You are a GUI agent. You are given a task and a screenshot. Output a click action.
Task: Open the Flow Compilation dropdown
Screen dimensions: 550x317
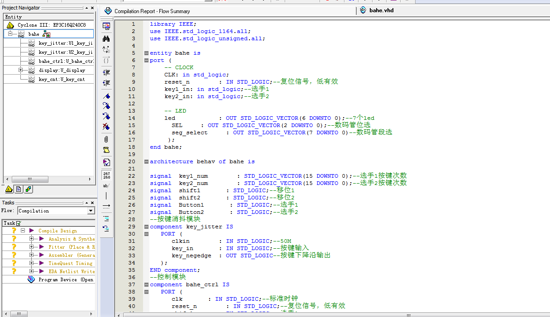coord(91,211)
